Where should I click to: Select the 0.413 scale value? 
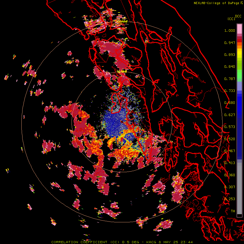(230, 163)
